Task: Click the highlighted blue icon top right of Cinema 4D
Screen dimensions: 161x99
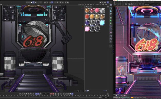Action: [x=108, y=2]
